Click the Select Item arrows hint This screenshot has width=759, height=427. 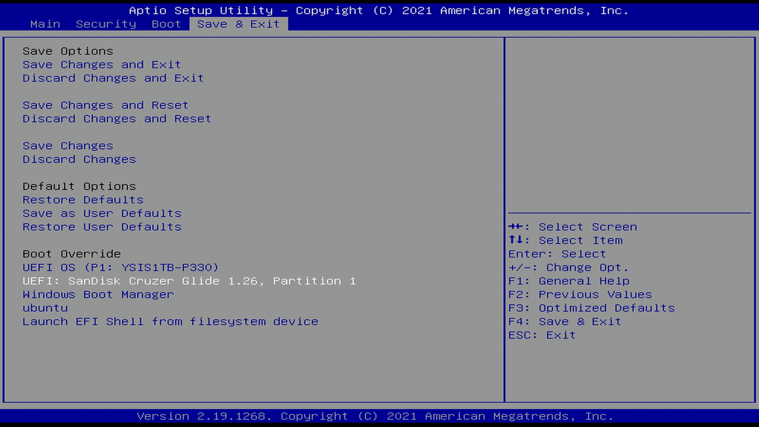coord(566,240)
